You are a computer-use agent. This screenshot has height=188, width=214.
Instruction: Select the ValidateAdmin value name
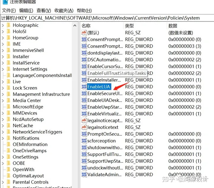tap(105, 175)
